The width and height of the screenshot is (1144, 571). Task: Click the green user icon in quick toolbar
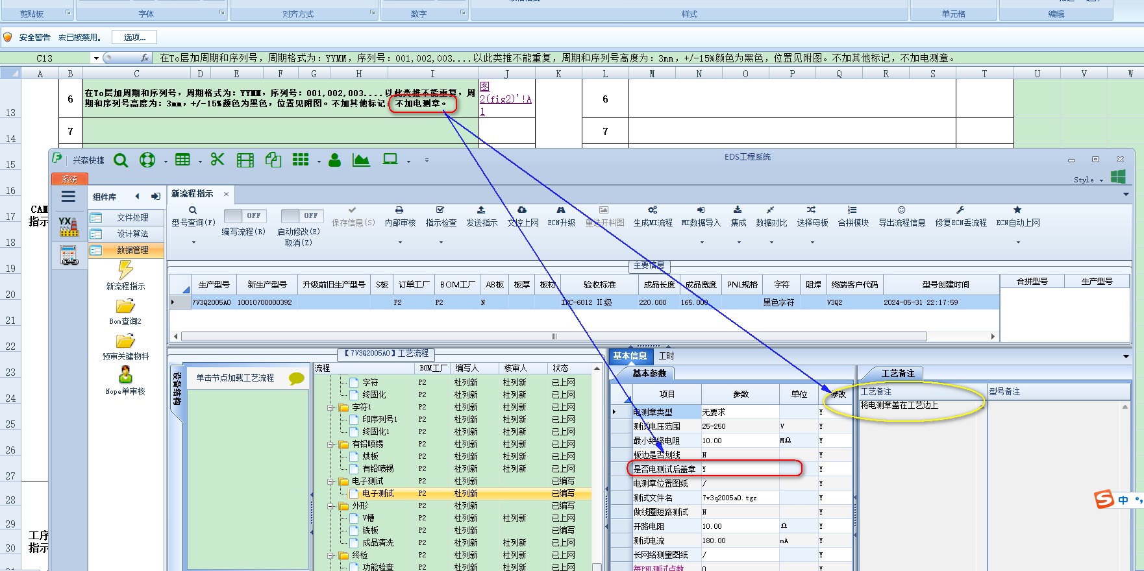pos(335,160)
